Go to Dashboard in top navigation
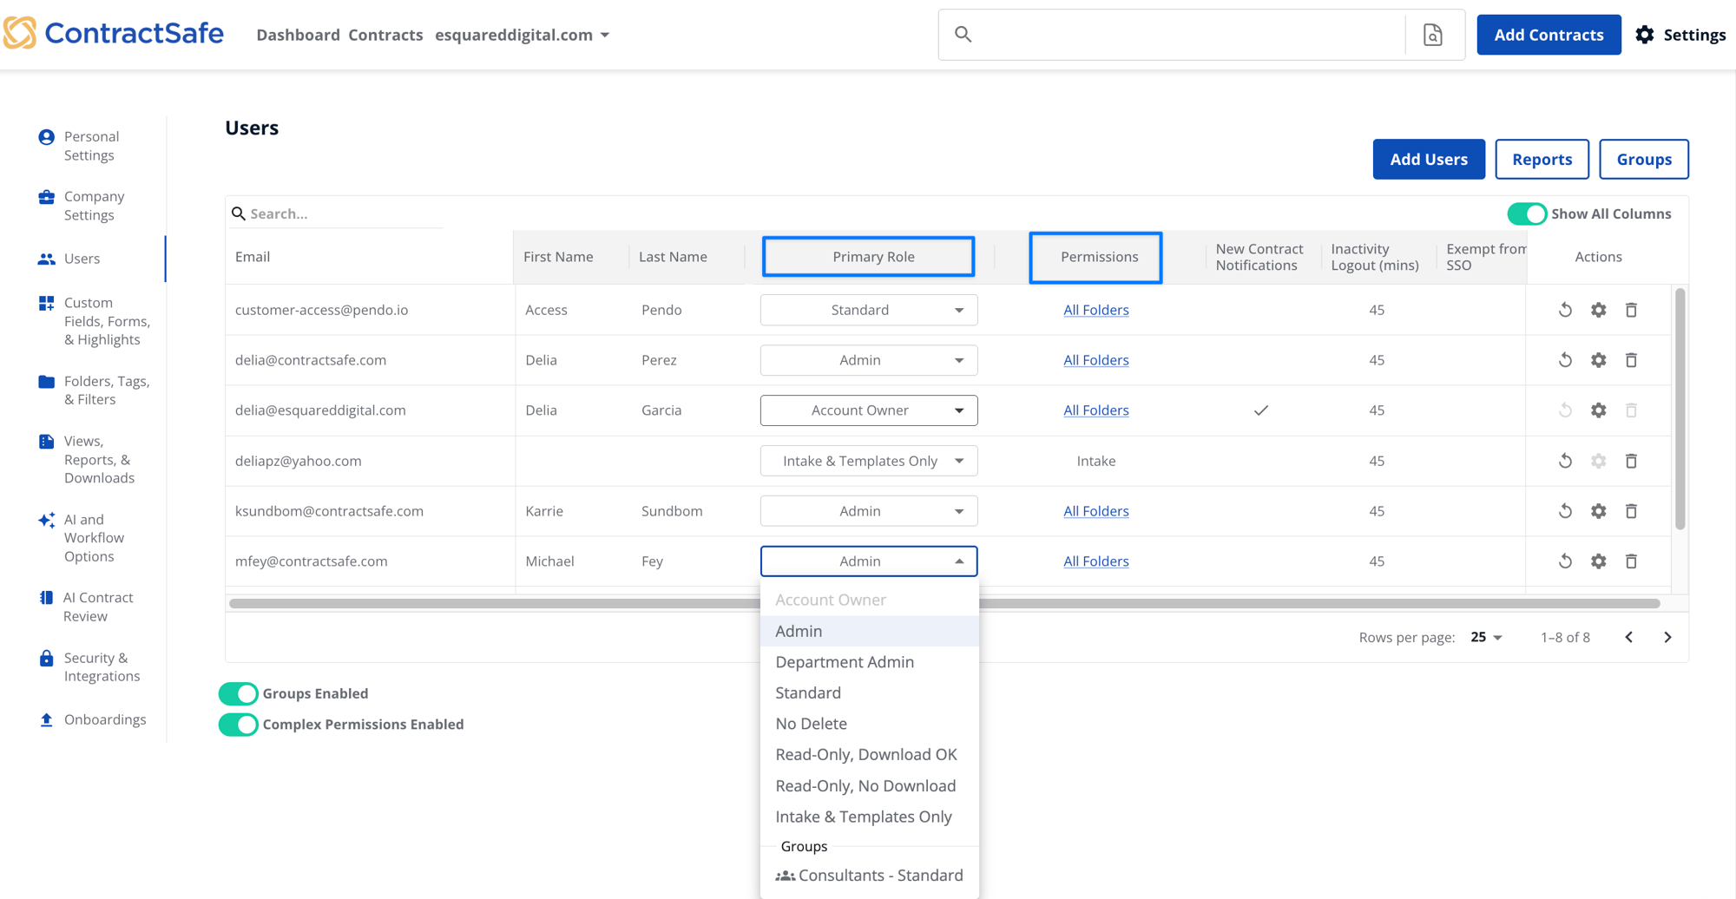 [x=298, y=35]
